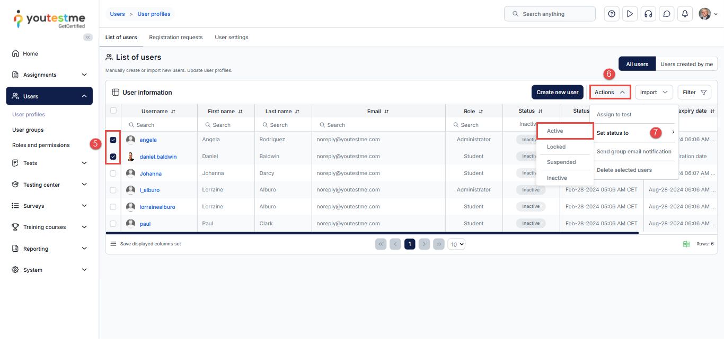The image size is (724, 339).
Task: Click the help question mark icon
Action: (612, 14)
